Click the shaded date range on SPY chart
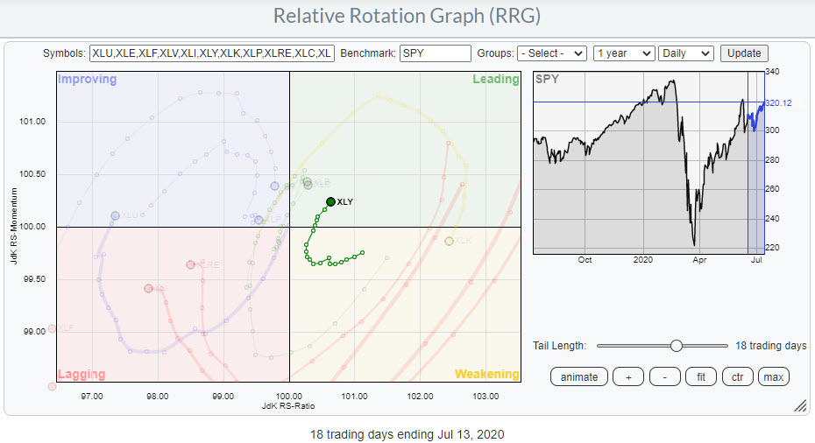Screen dimensions: 815x443 757,164
